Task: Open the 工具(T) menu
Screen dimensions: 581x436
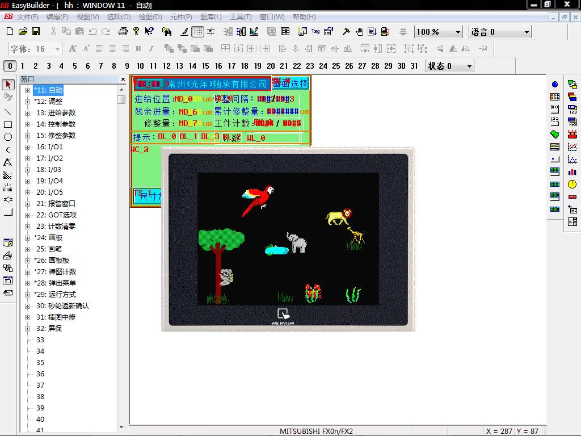Action: 241,17
